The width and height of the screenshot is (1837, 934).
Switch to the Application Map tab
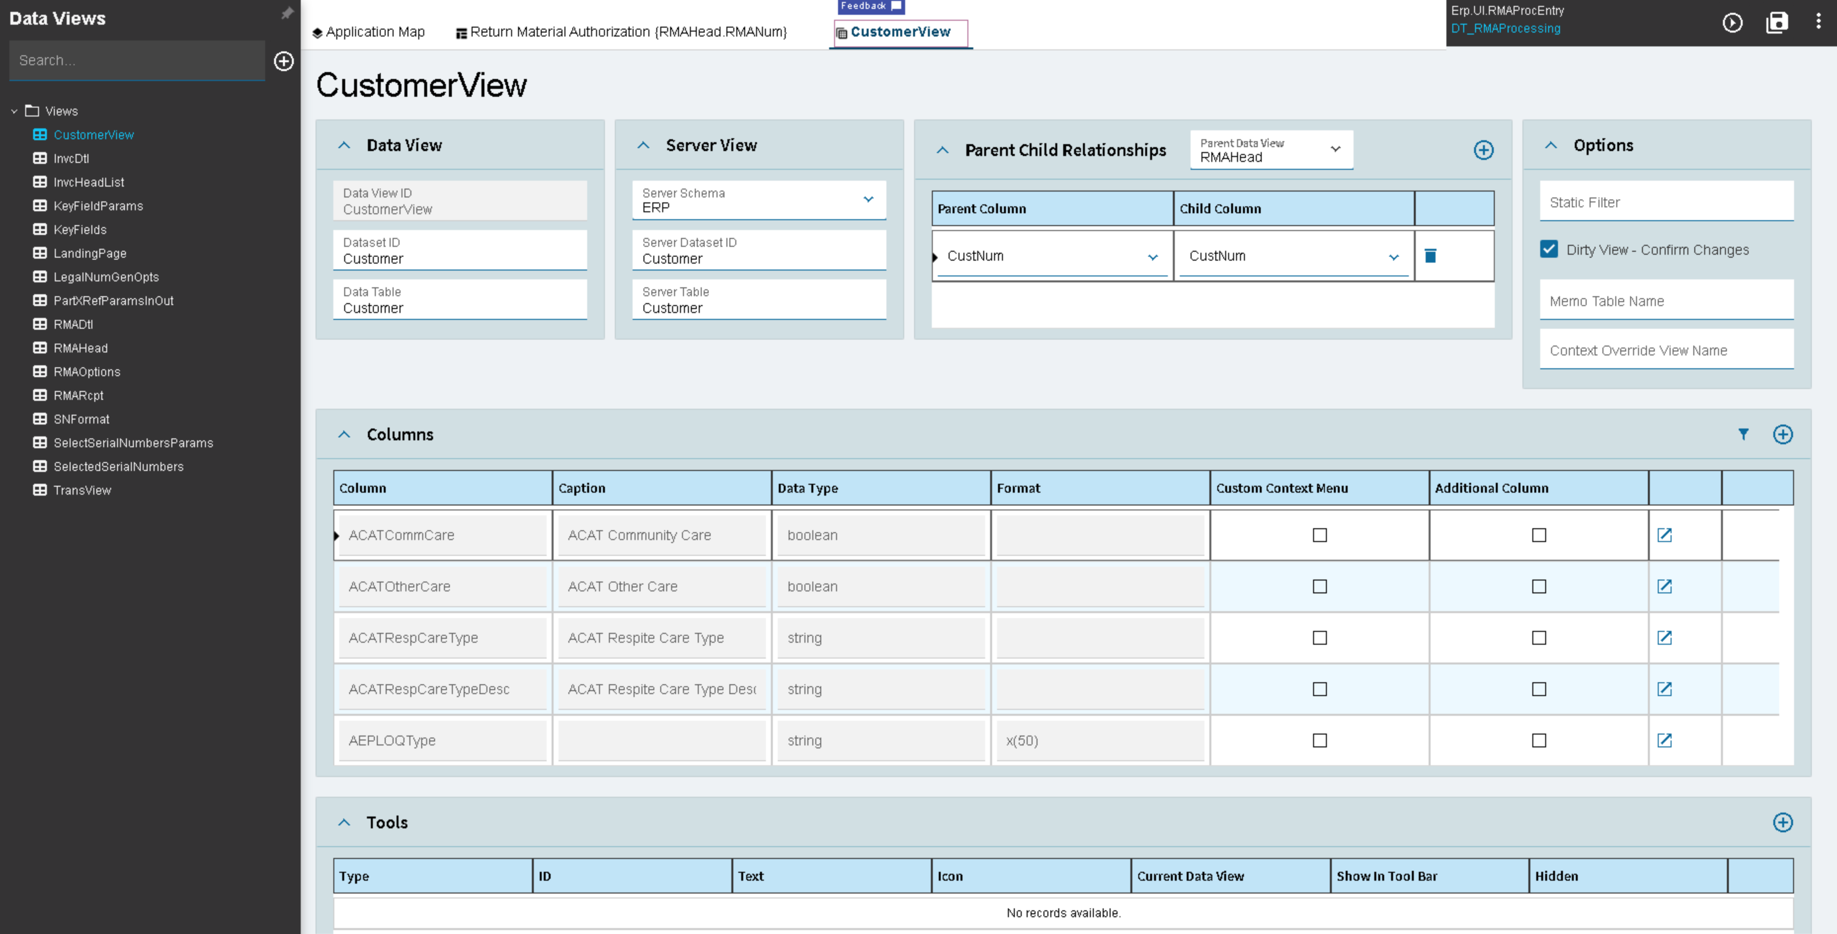[368, 32]
